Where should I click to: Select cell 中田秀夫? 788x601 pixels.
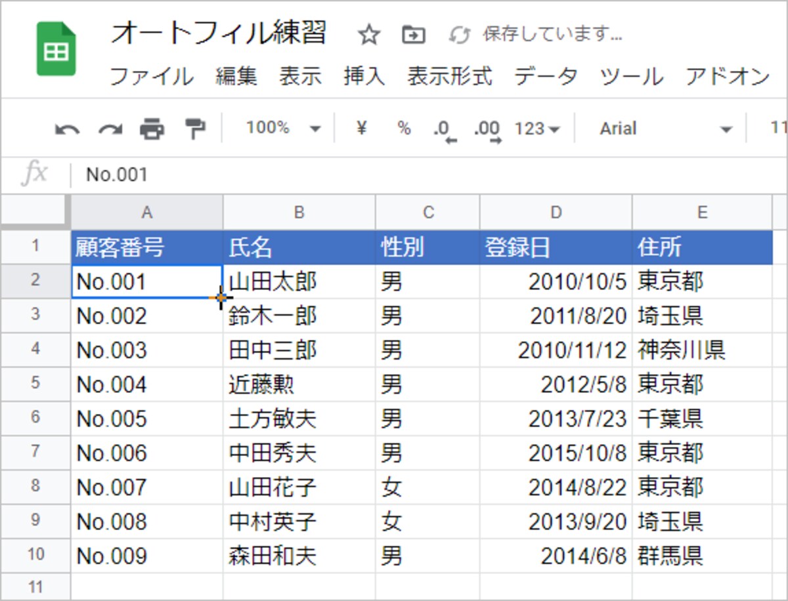point(299,452)
